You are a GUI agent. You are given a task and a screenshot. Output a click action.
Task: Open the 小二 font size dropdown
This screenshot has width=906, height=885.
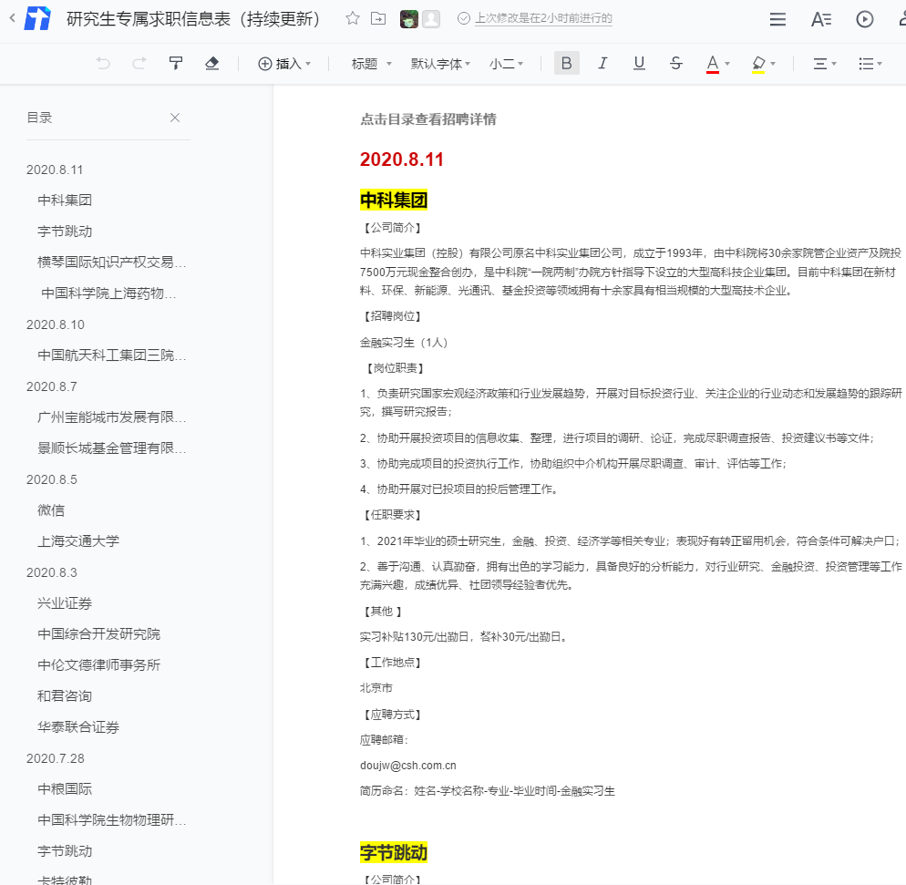click(506, 64)
